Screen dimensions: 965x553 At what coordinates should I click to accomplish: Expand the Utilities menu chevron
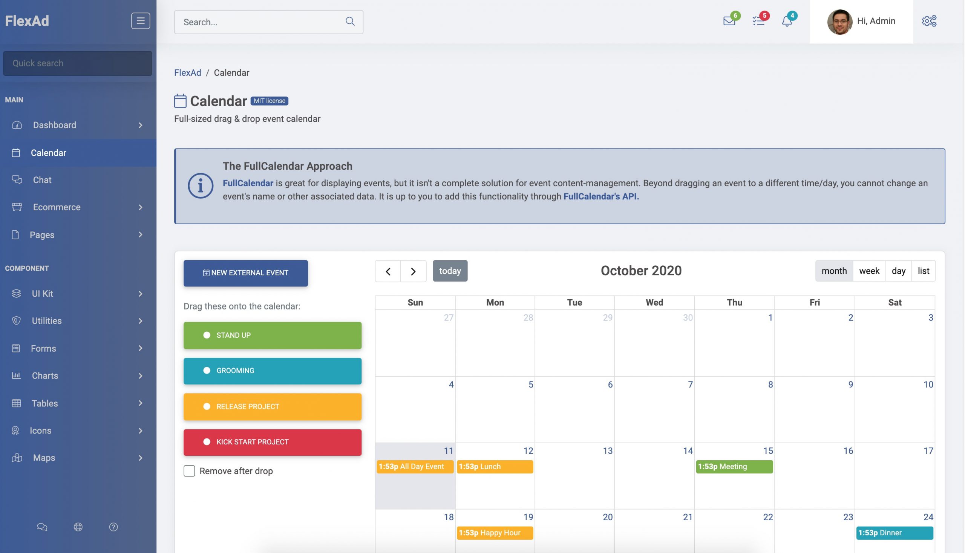click(x=141, y=321)
